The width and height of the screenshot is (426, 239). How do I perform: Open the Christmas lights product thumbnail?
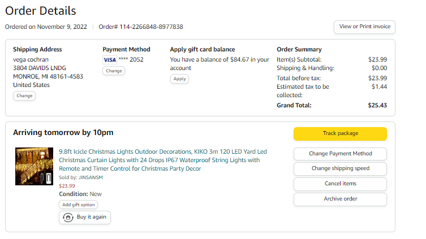(35, 166)
